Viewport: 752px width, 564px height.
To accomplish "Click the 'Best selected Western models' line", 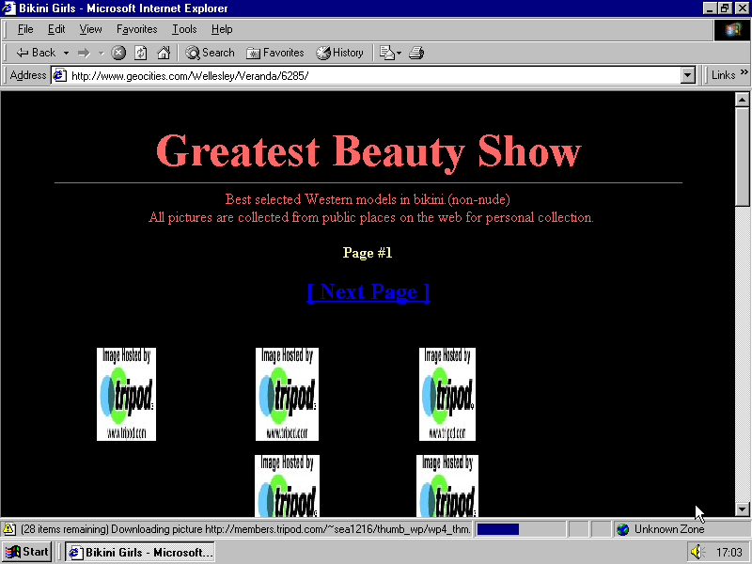I will click(368, 199).
